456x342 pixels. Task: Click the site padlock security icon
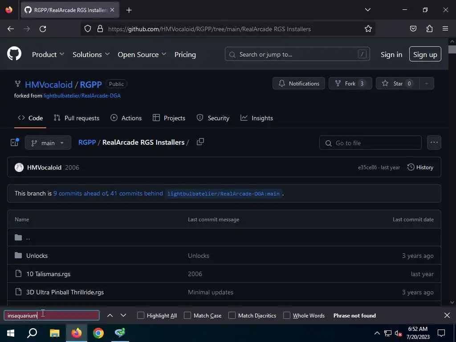(100, 29)
